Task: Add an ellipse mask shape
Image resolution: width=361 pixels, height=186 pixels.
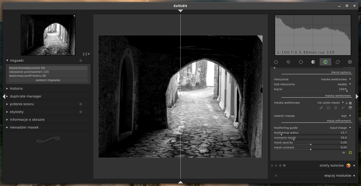Action: 336,108
